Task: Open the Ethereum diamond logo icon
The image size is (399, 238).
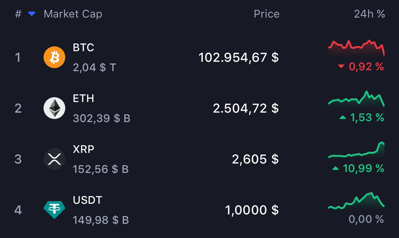Action: pos(55,108)
